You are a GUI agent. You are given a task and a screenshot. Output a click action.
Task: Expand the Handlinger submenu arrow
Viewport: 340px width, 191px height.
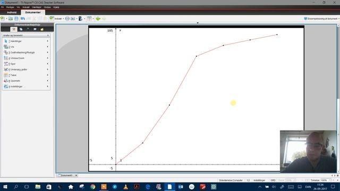(x=48, y=41)
